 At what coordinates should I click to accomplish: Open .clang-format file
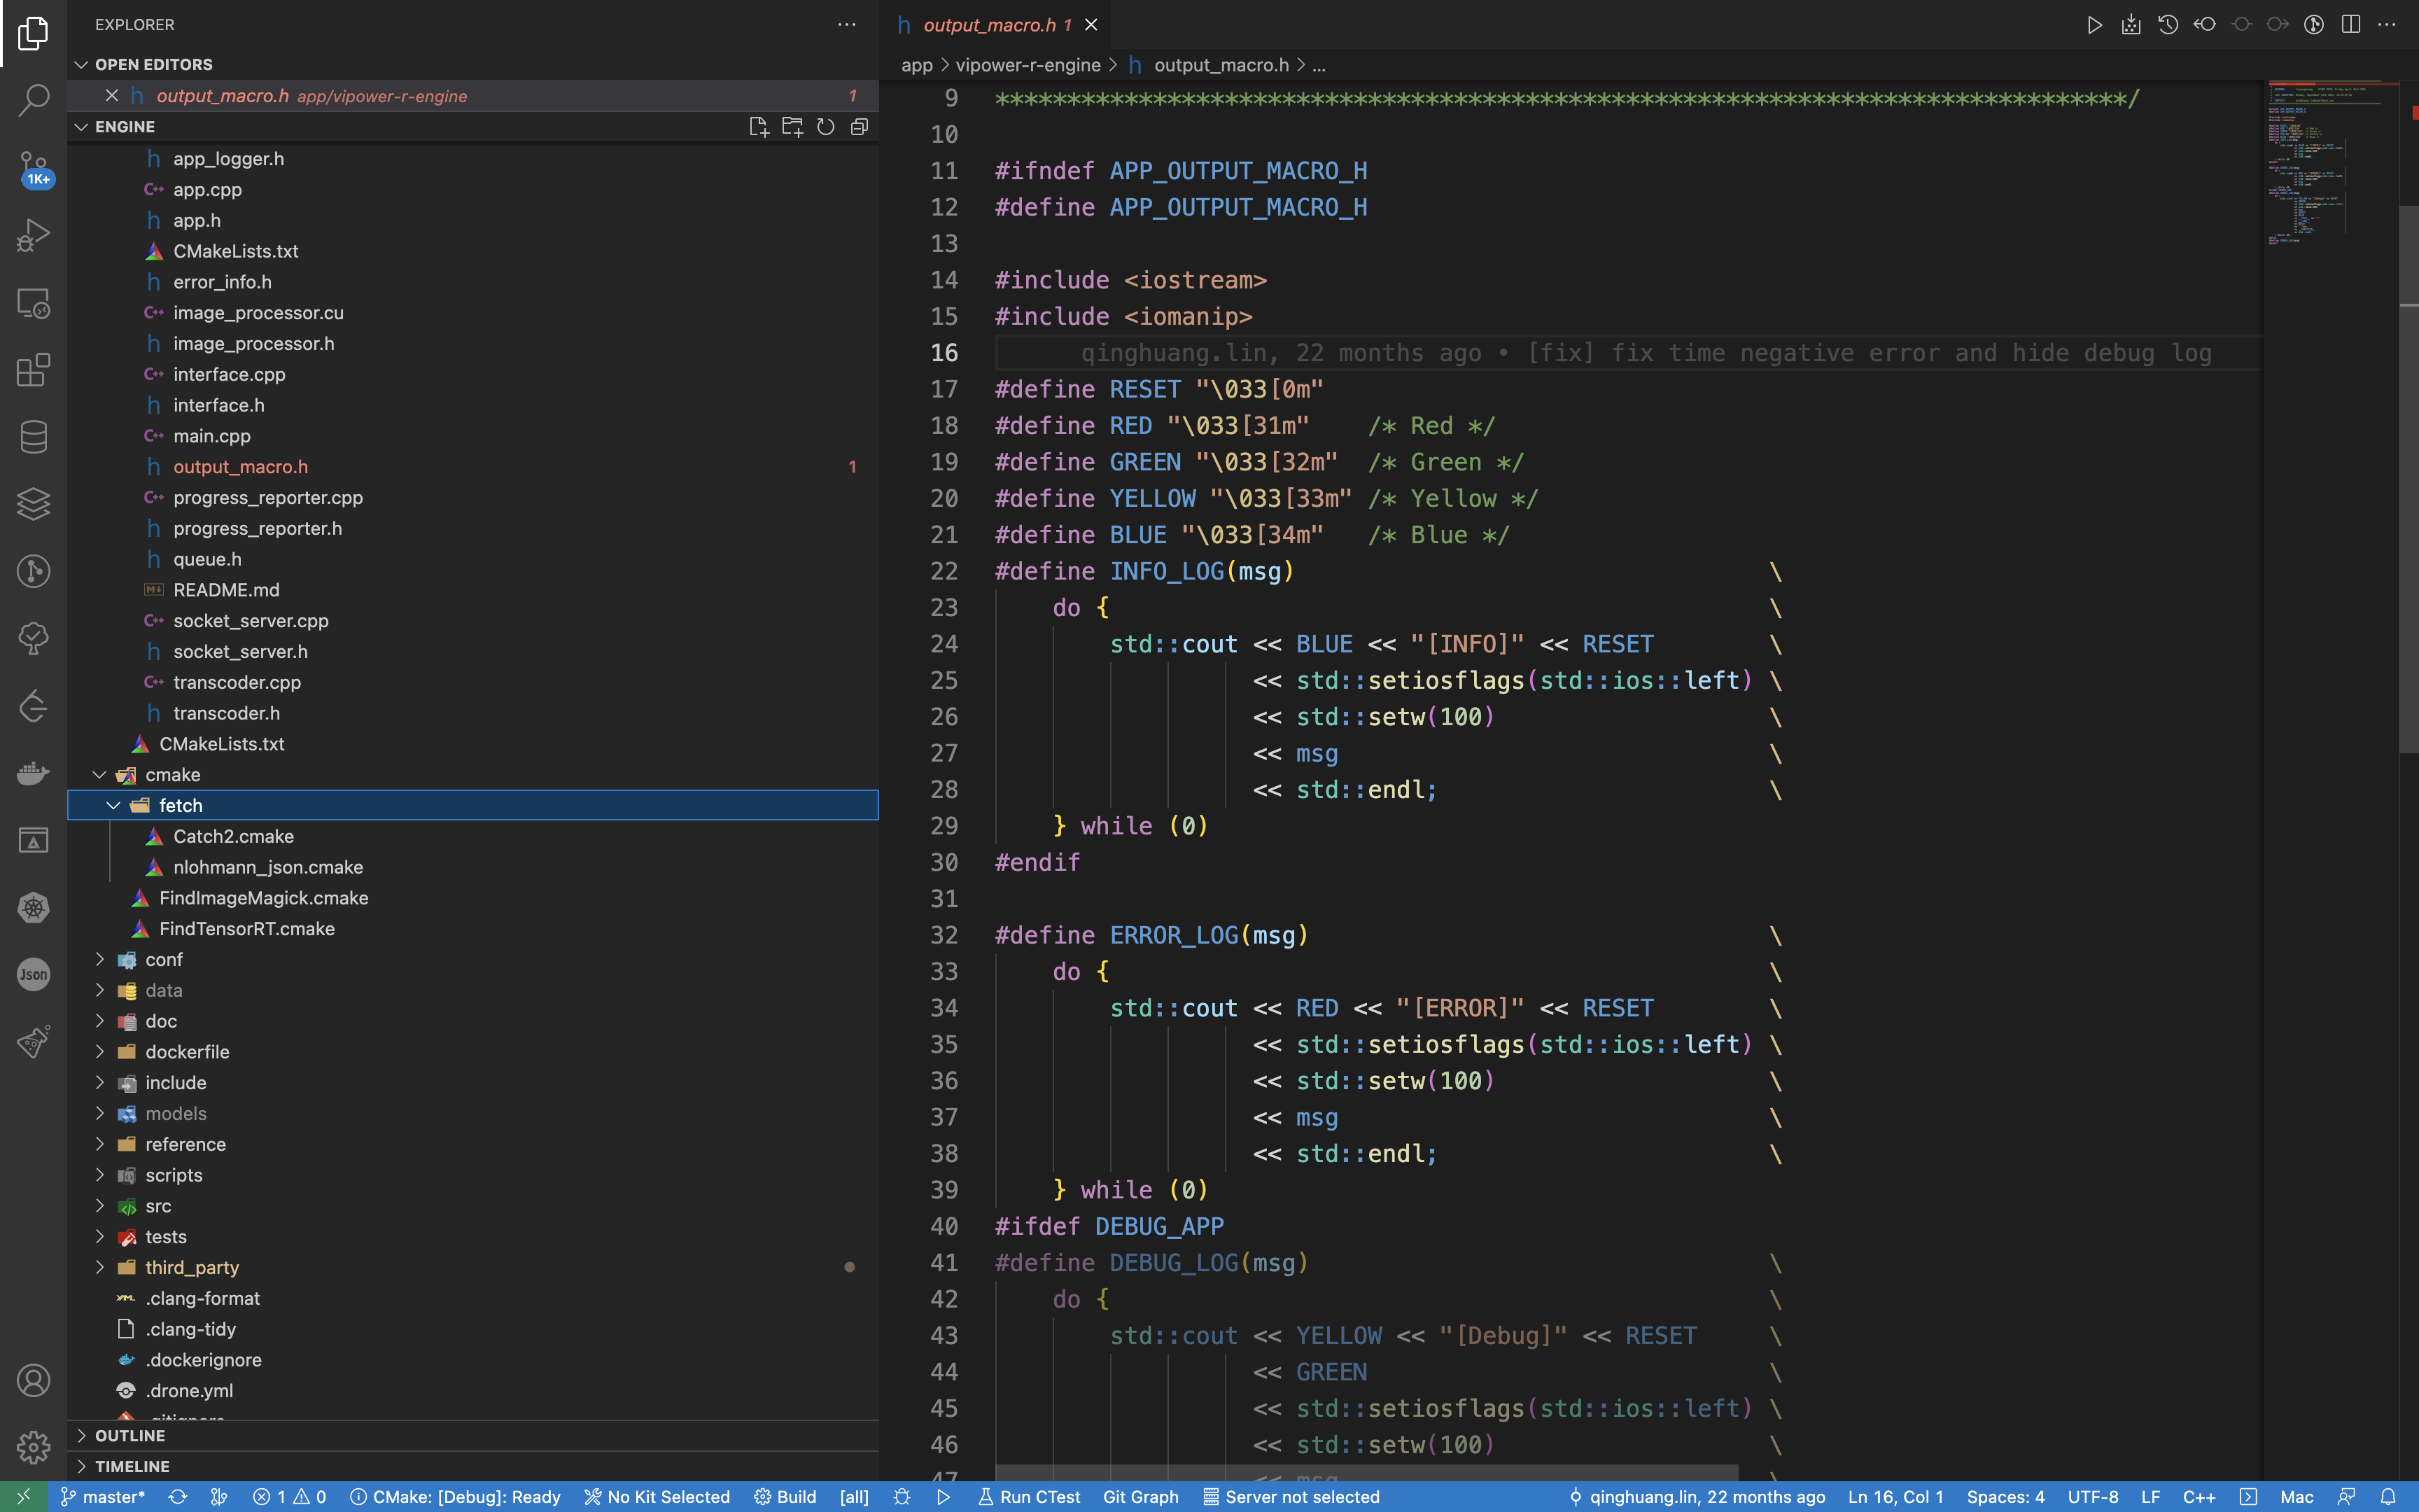[472, 1299]
